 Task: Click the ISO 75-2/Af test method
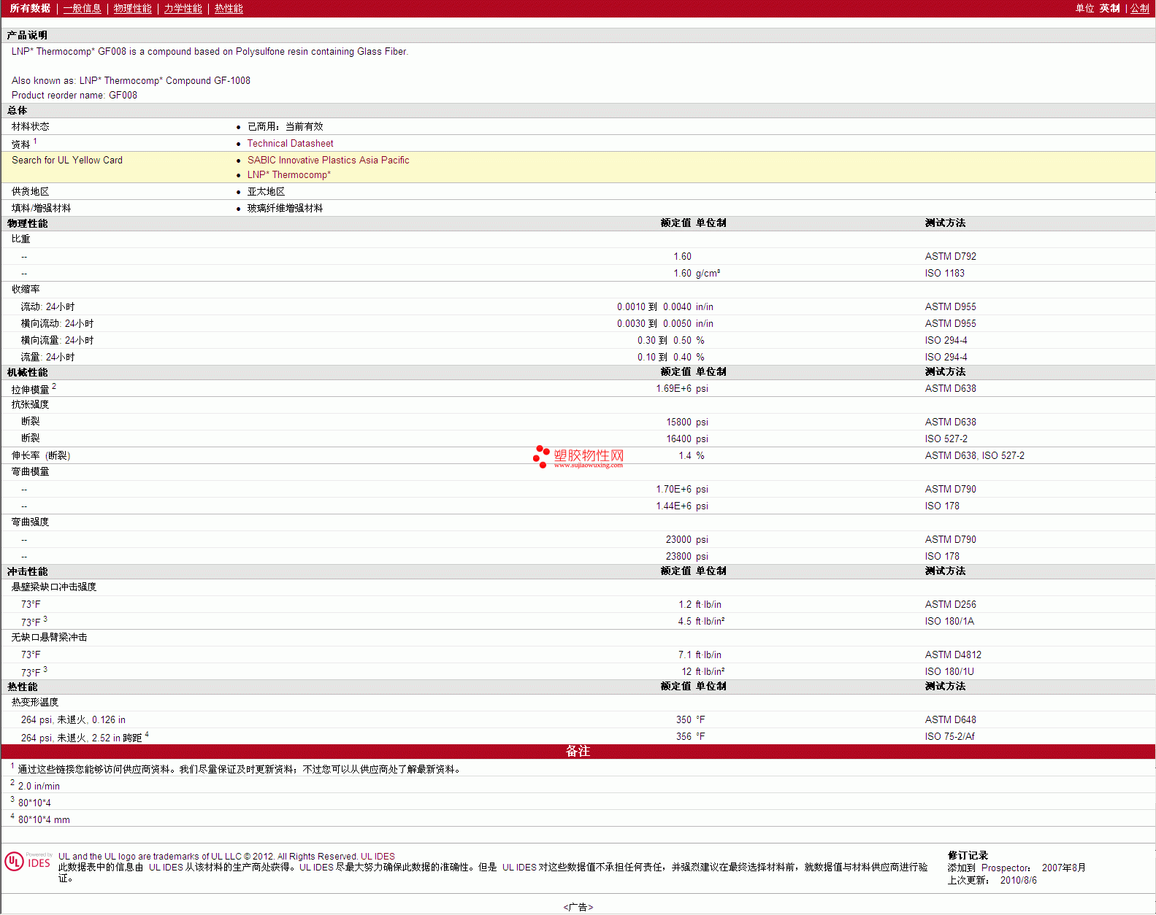tap(949, 737)
